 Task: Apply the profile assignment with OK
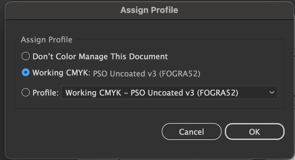point(254,132)
